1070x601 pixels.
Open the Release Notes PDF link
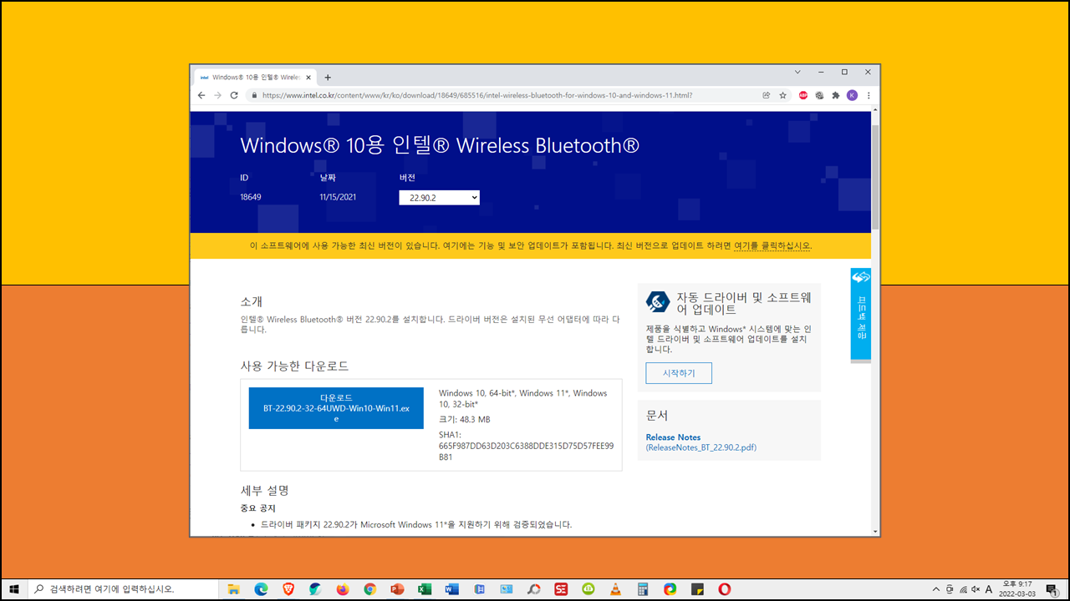click(x=701, y=442)
